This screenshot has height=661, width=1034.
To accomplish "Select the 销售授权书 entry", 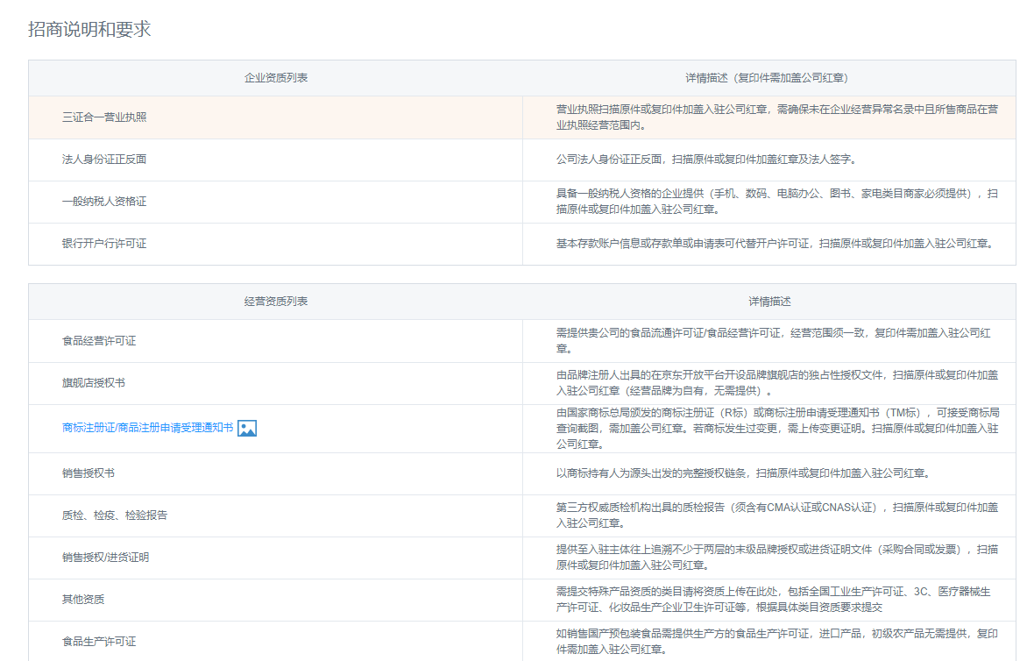I will (x=89, y=473).
